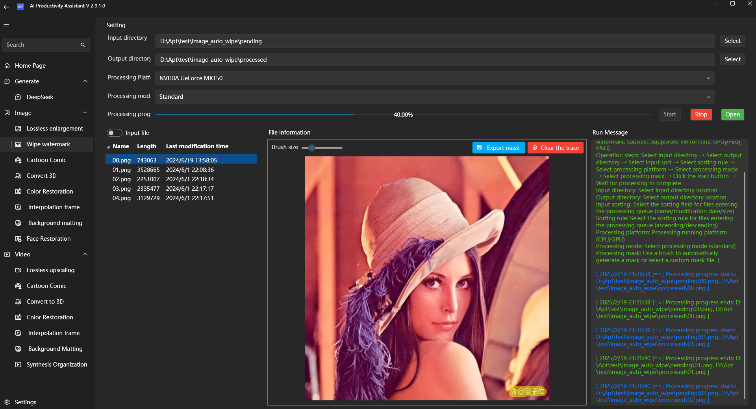Open DeepSeek from the sidebar
Image resolution: width=756 pixels, height=409 pixels.
pos(46,97)
